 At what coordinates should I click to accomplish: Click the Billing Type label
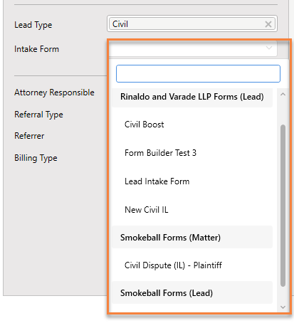(36, 158)
